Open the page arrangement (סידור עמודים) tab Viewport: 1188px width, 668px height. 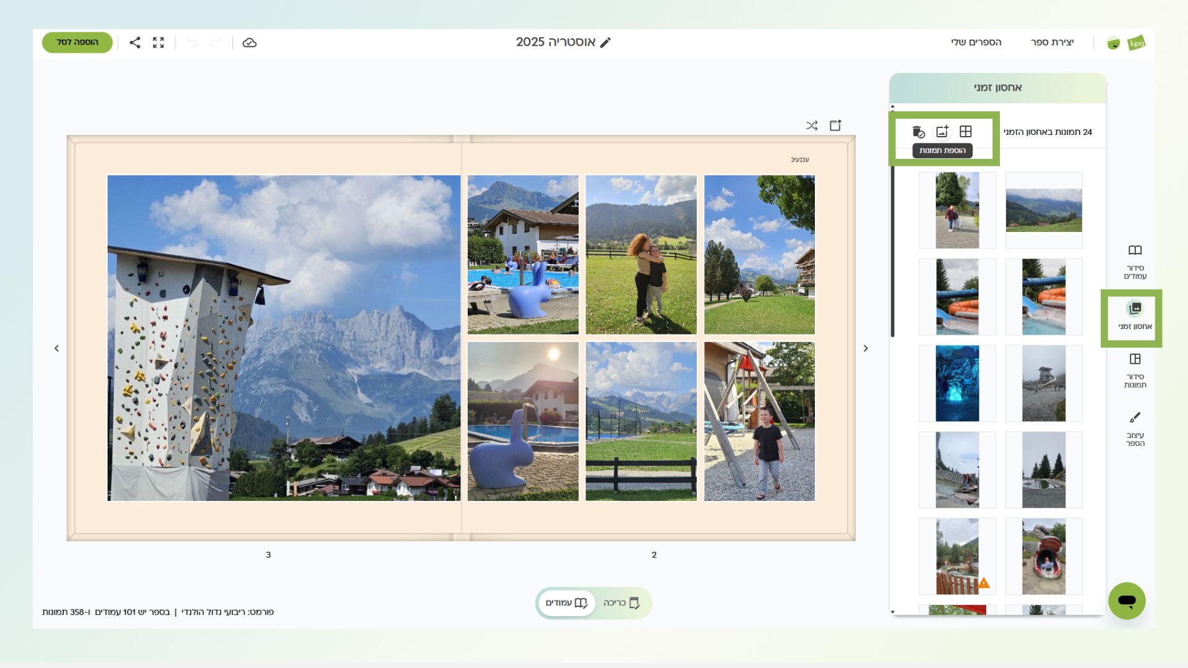point(1135,262)
